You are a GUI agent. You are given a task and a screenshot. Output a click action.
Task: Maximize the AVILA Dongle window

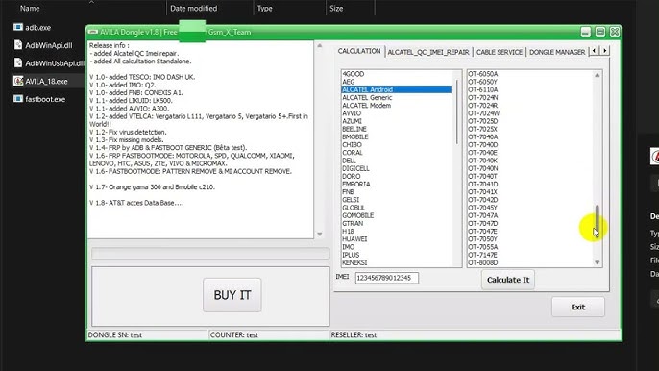[x=600, y=32]
